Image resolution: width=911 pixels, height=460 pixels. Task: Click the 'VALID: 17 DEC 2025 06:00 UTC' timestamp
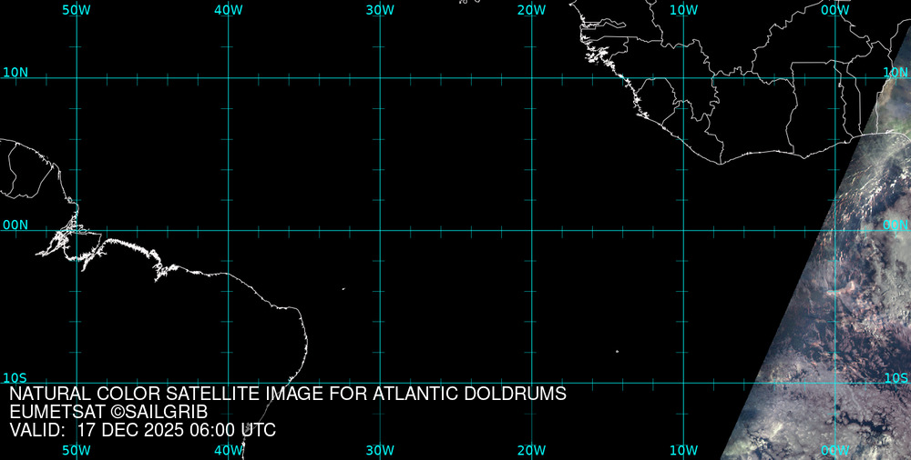tap(143, 430)
